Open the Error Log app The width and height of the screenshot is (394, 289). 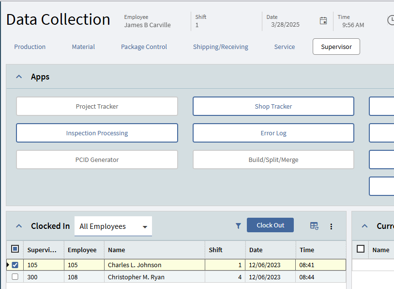(273, 133)
